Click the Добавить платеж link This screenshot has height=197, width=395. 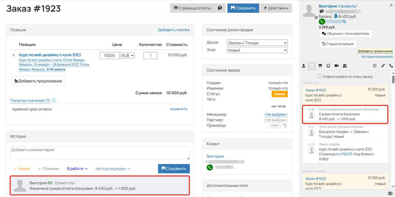[x=174, y=30]
